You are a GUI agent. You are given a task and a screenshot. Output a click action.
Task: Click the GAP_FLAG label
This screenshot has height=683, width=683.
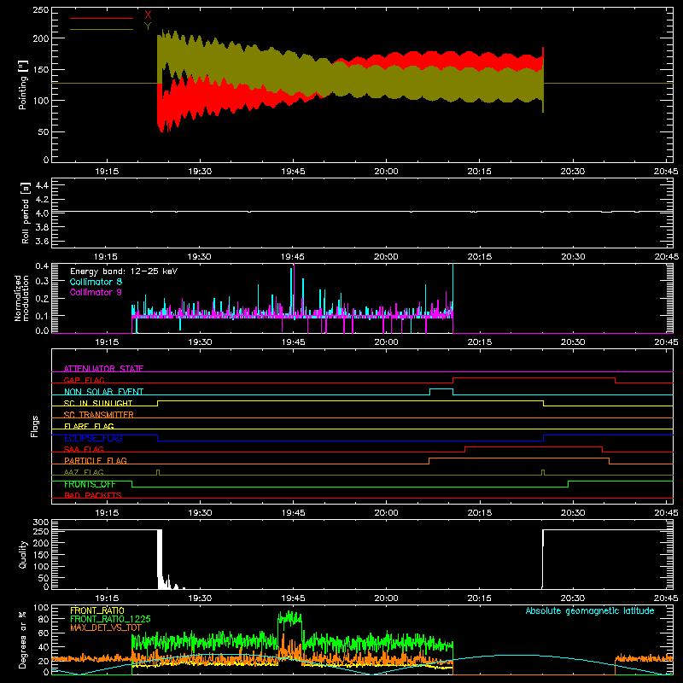(84, 380)
